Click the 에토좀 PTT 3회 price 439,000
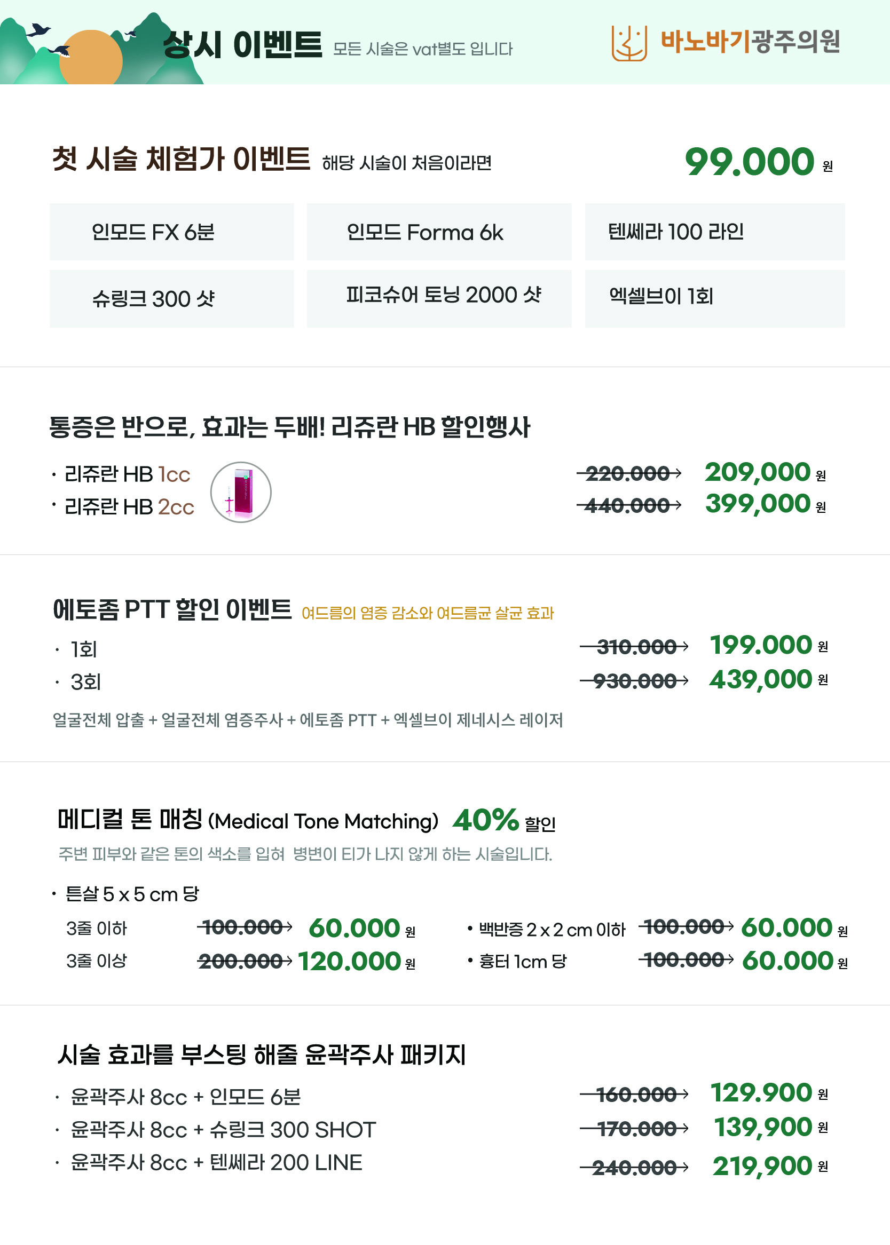 768,679
